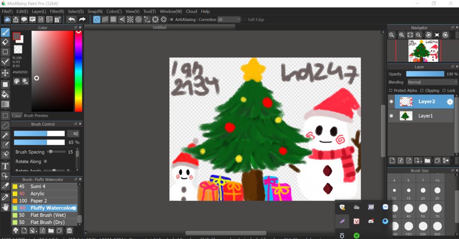Toggle the AntiAliasing checkbox
This screenshot has height=239, width=459.
point(172,20)
